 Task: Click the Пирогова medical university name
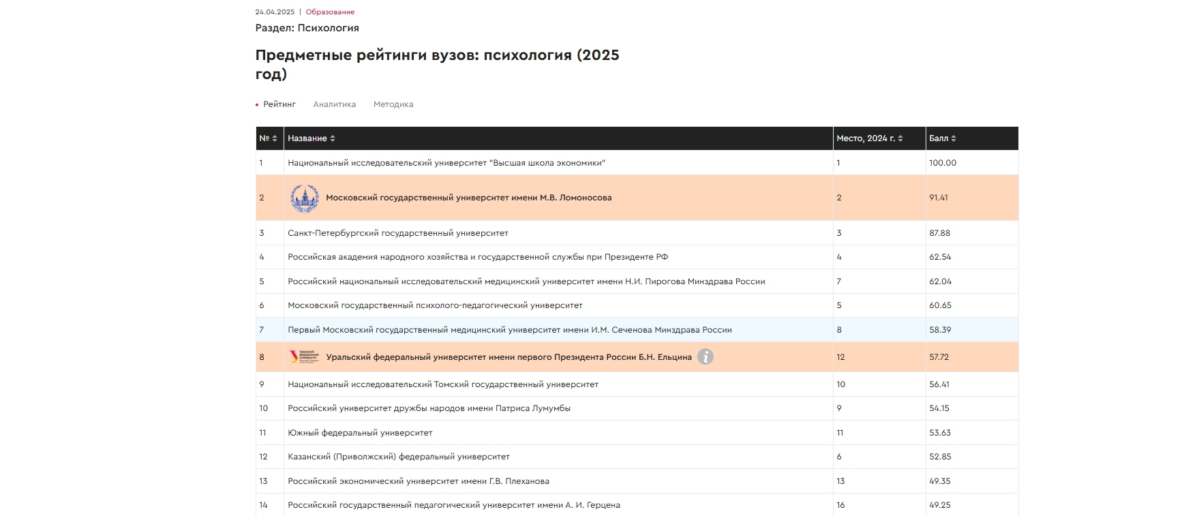coord(526,282)
